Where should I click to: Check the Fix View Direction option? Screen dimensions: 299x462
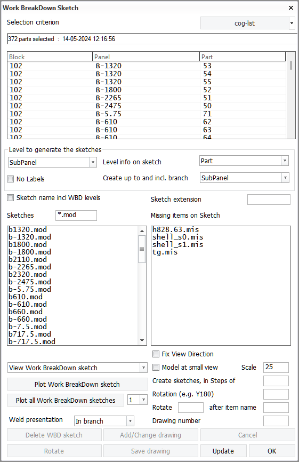(x=156, y=354)
